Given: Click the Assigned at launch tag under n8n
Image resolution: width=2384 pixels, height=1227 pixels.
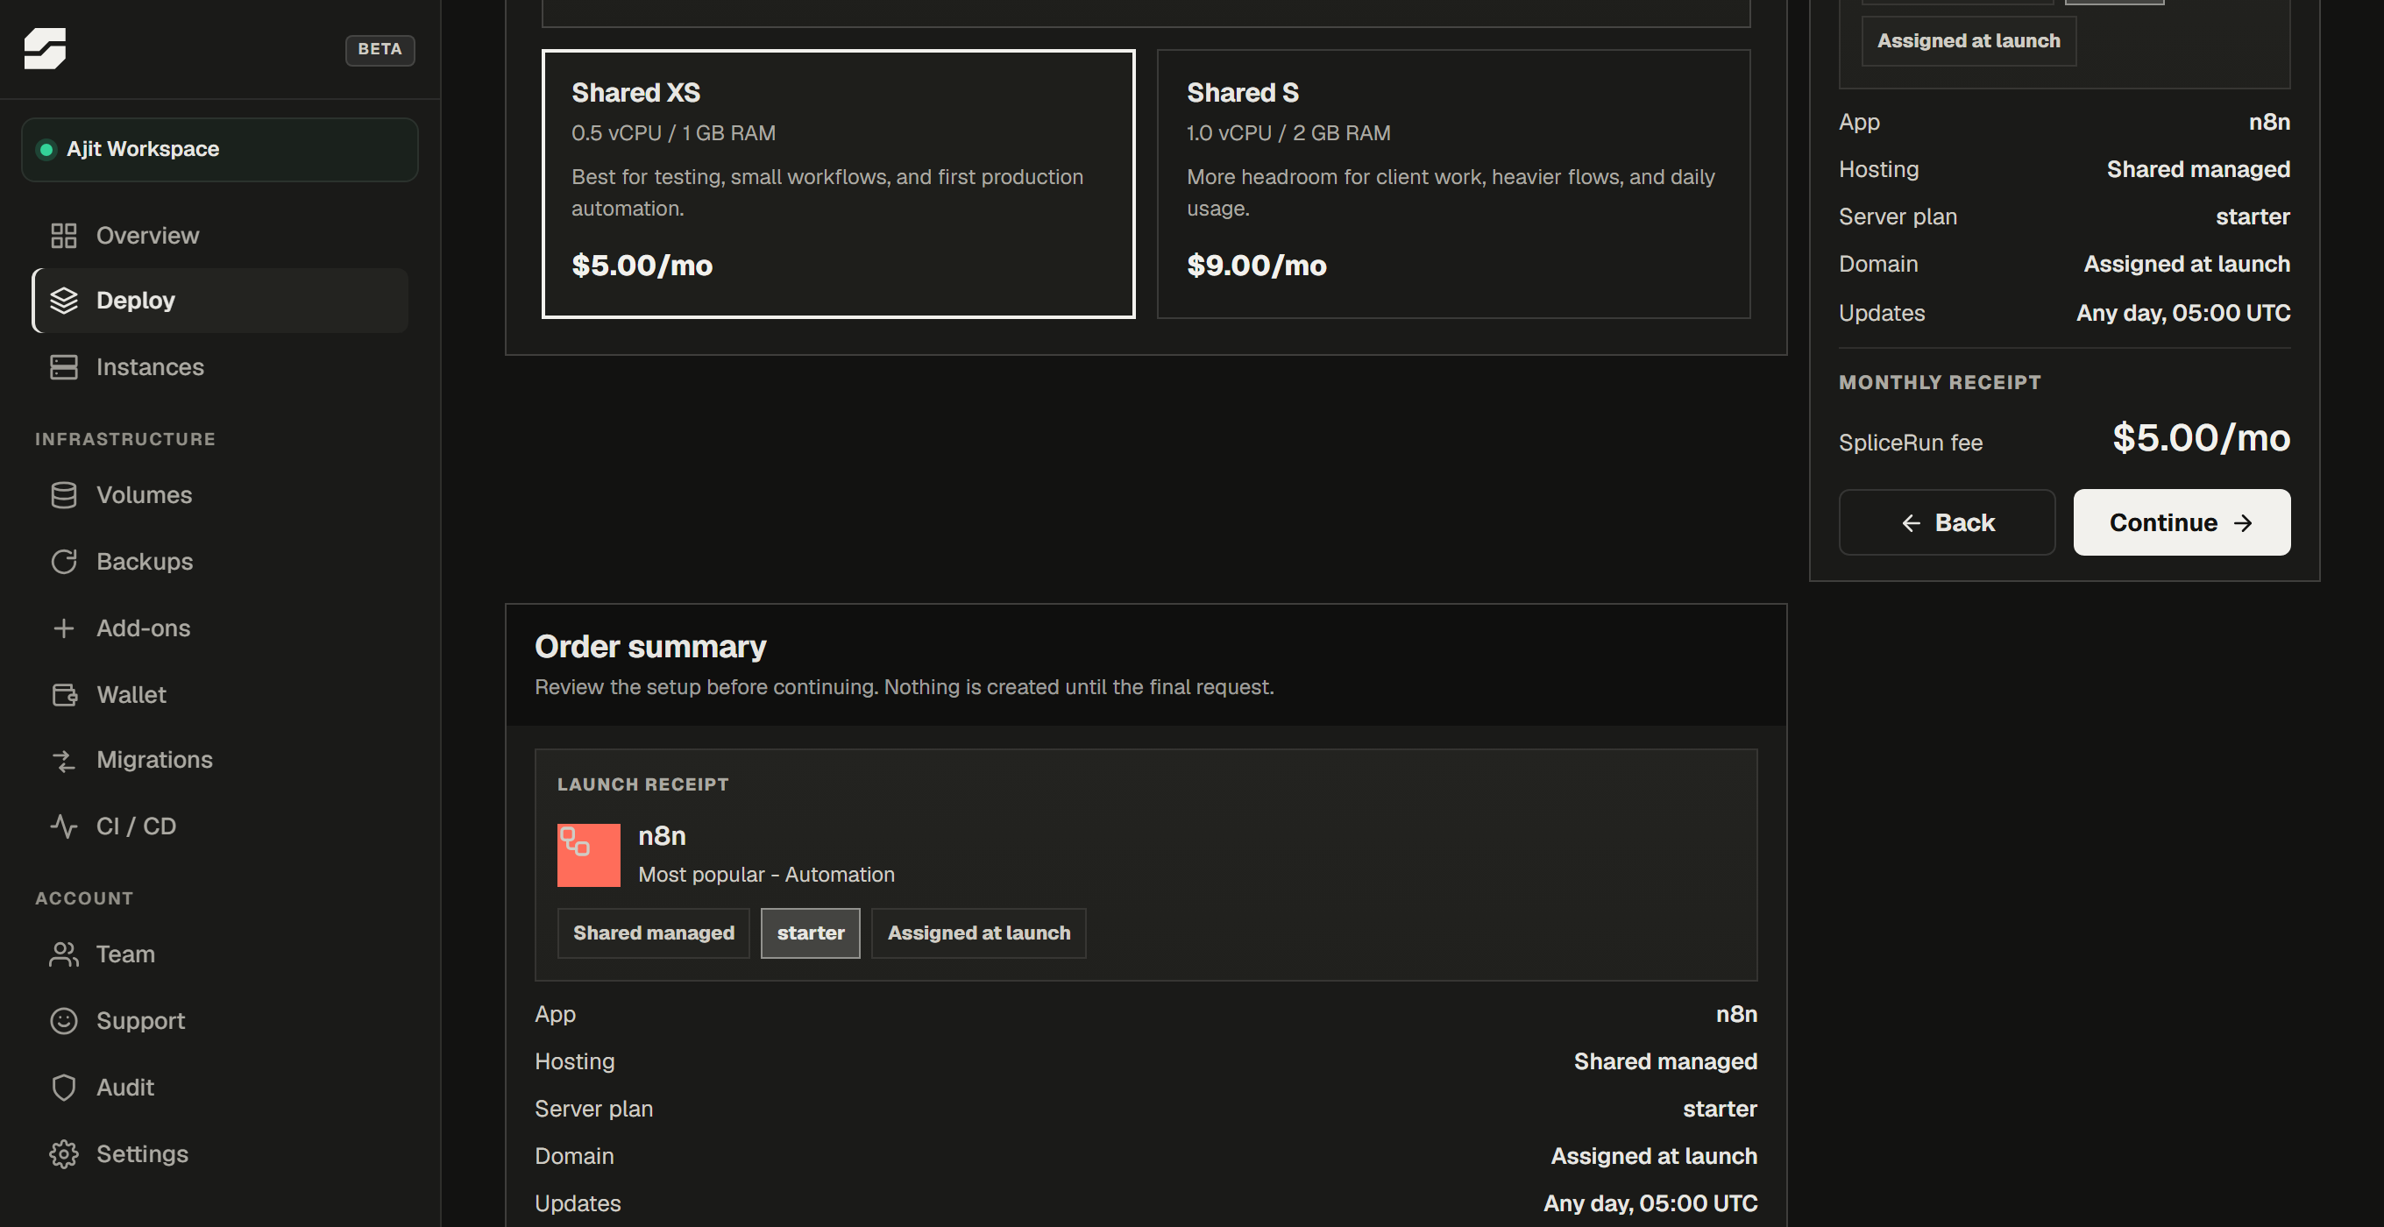Looking at the screenshot, I should click(978, 933).
